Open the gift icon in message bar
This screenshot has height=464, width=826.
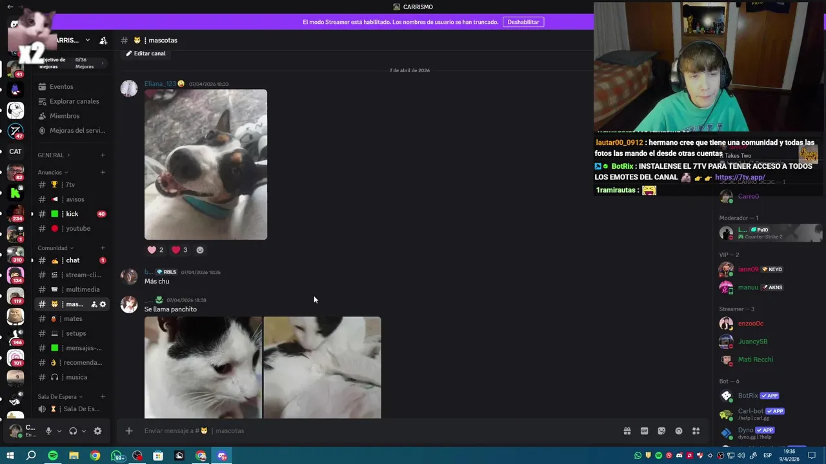pos(627,431)
